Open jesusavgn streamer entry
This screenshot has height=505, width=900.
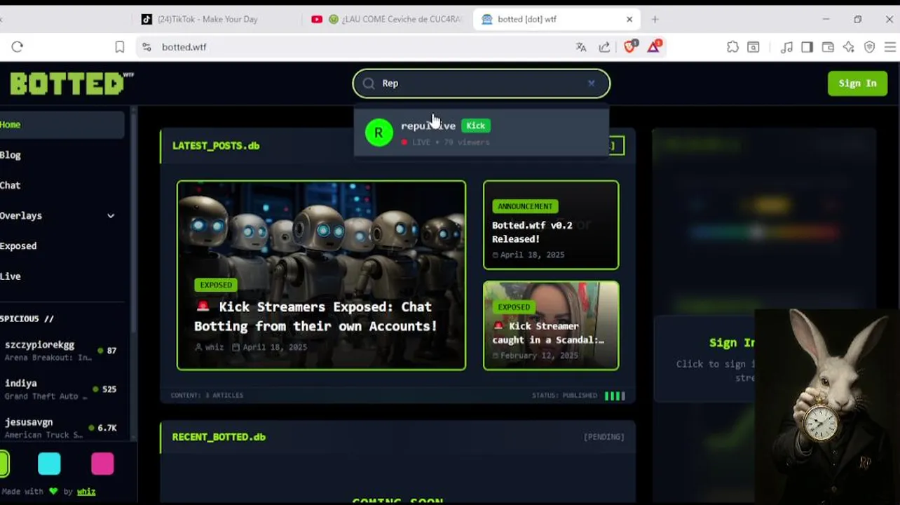pyautogui.click(x=62, y=428)
